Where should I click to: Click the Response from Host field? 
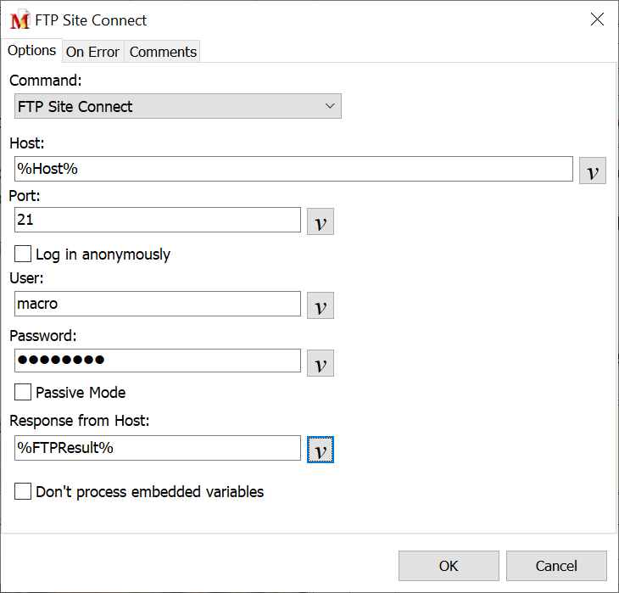pos(158,448)
